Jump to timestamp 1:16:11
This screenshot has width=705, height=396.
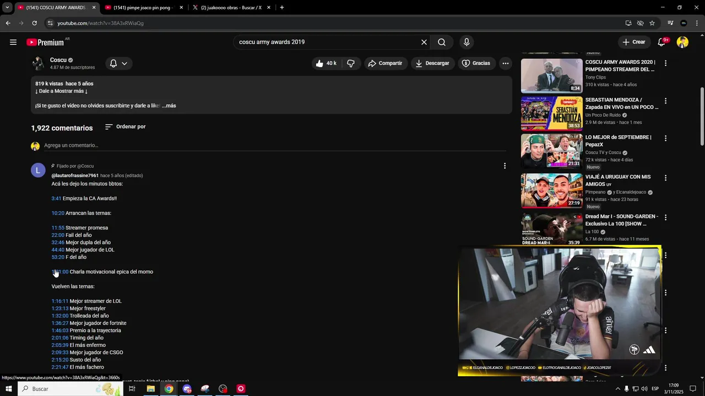[x=60, y=301]
